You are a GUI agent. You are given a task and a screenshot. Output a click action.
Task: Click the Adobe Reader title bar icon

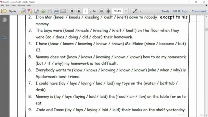(x=1, y=2)
